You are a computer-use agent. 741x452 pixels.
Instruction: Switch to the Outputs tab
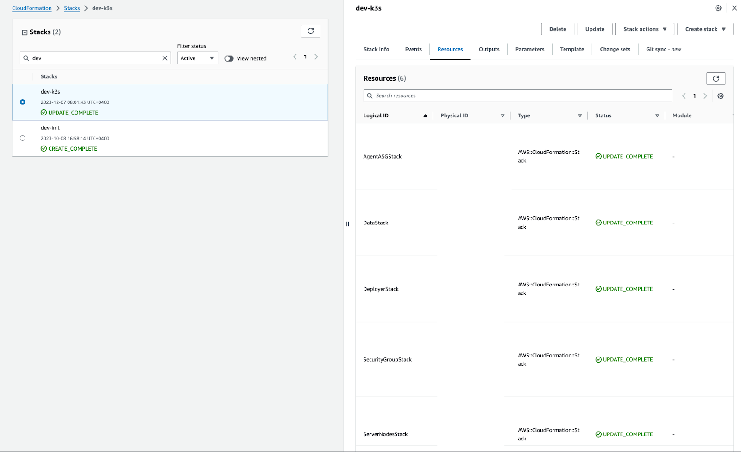[489, 49]
